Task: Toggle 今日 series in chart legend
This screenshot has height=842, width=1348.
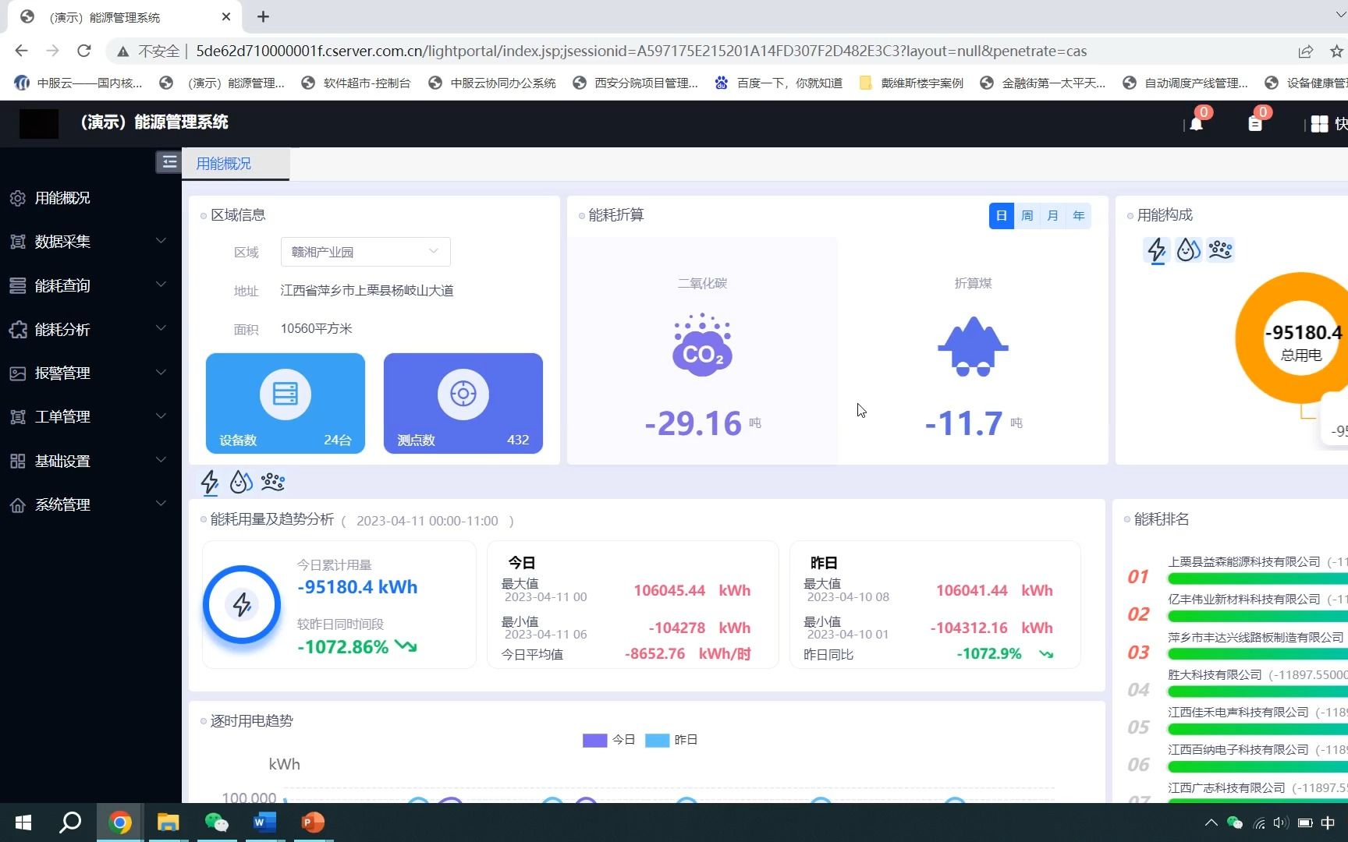Action: coord(608,740)
